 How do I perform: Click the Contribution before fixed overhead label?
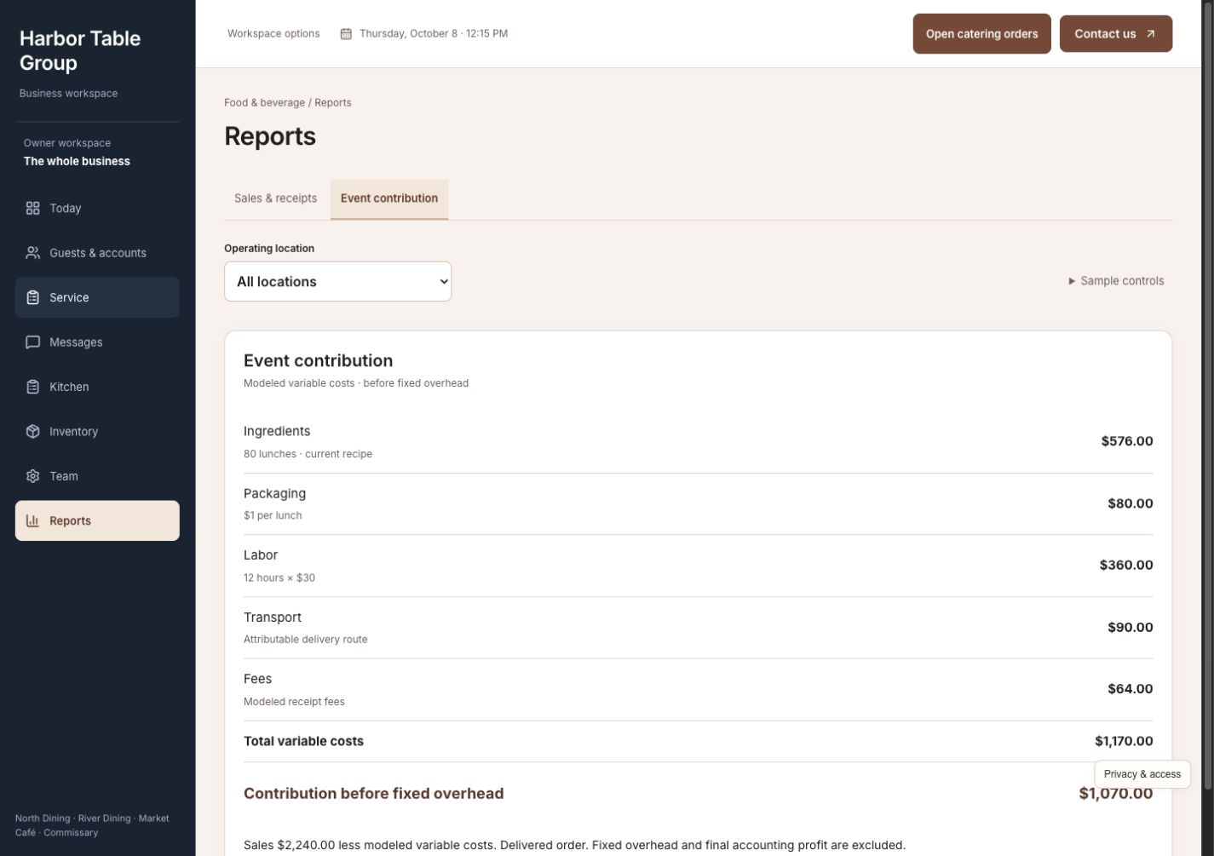373,794
